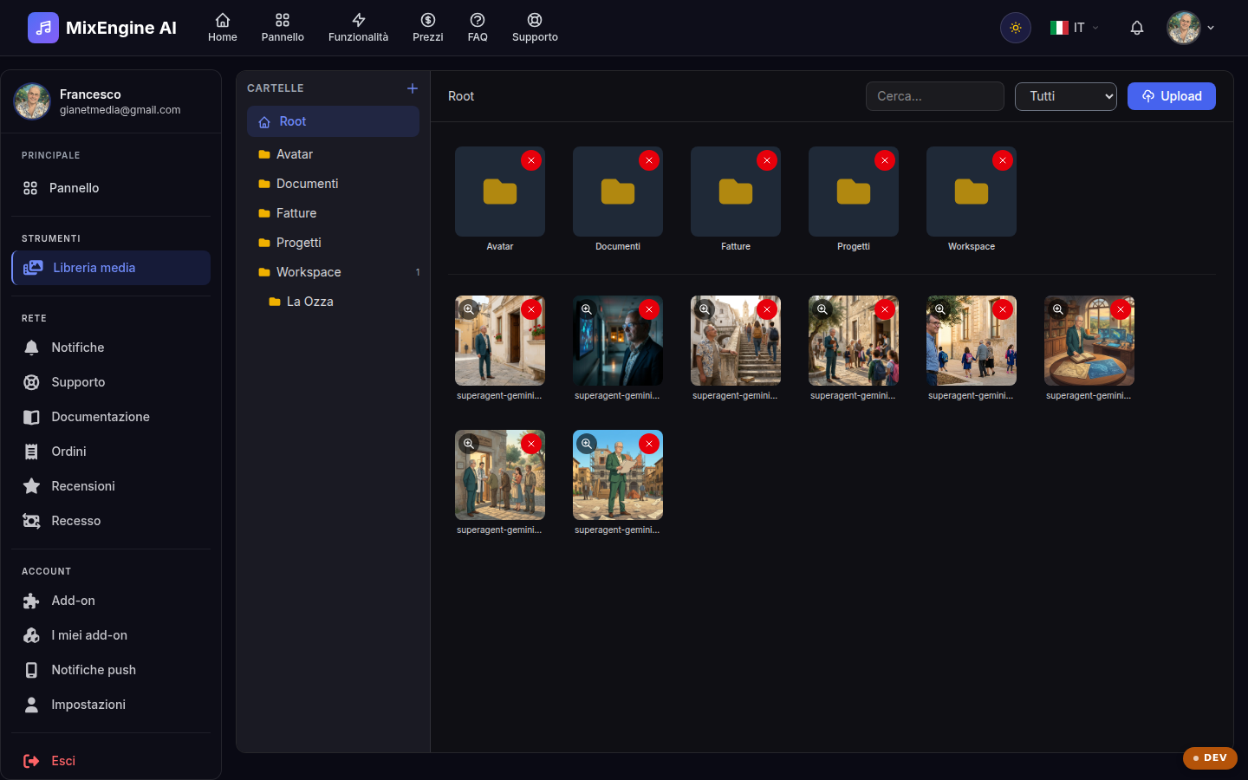This screenshot has width=1248, height=780.
Task: Delete the Progetti folder via red X
Action: (x=885, y=160)
